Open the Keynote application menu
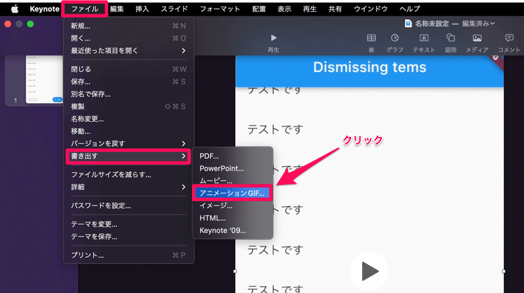Viewport: 524px width, 293px height. click(x=45, y=9)
